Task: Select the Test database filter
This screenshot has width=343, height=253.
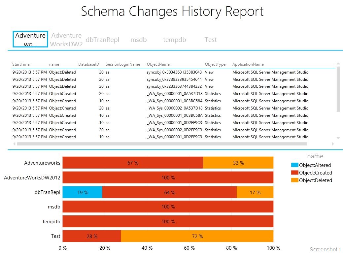Action: (x=211, y=39)
